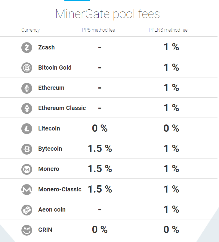Select the Ethereum diamond icon
This screenshot has height=242, width=219.
point(27,88)
